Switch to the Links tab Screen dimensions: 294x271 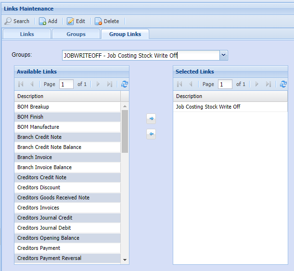click(27, 34)
